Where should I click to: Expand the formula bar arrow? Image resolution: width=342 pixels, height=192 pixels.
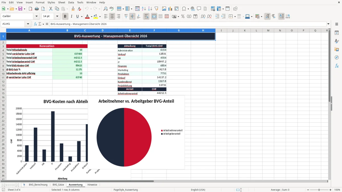(329, 24)
